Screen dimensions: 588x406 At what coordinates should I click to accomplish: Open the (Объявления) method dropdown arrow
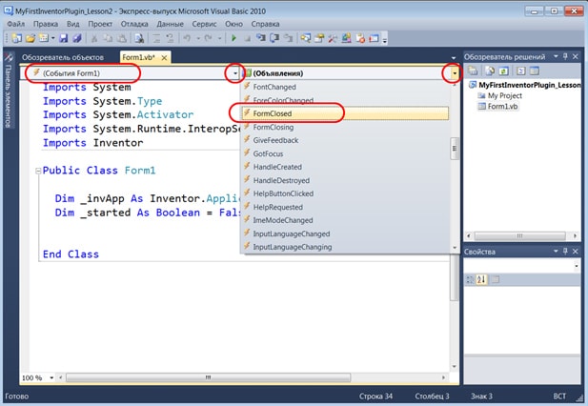coord(455,73)
